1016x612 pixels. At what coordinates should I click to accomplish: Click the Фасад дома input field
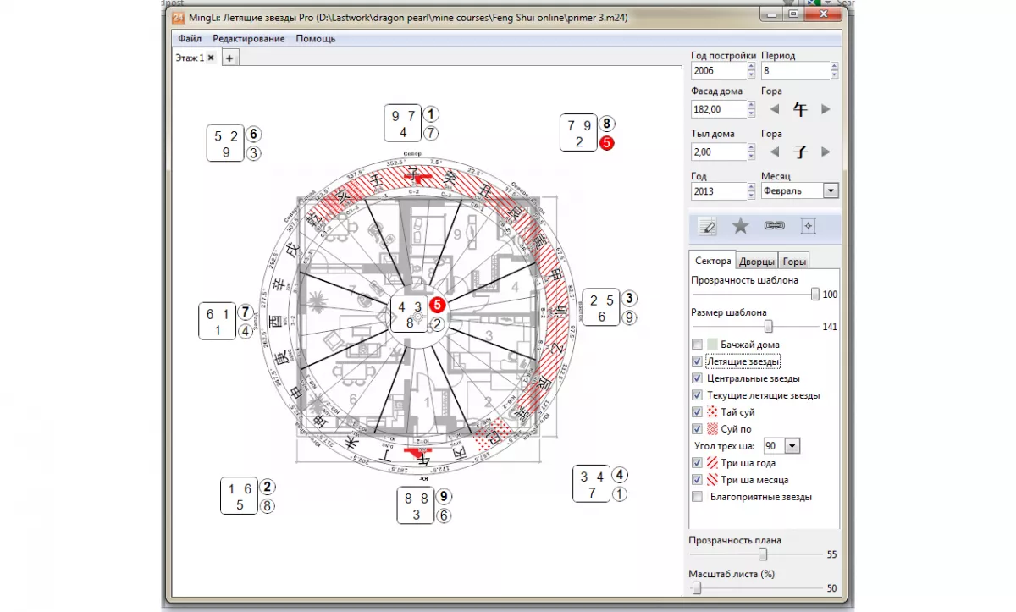[x=717, y=109]
